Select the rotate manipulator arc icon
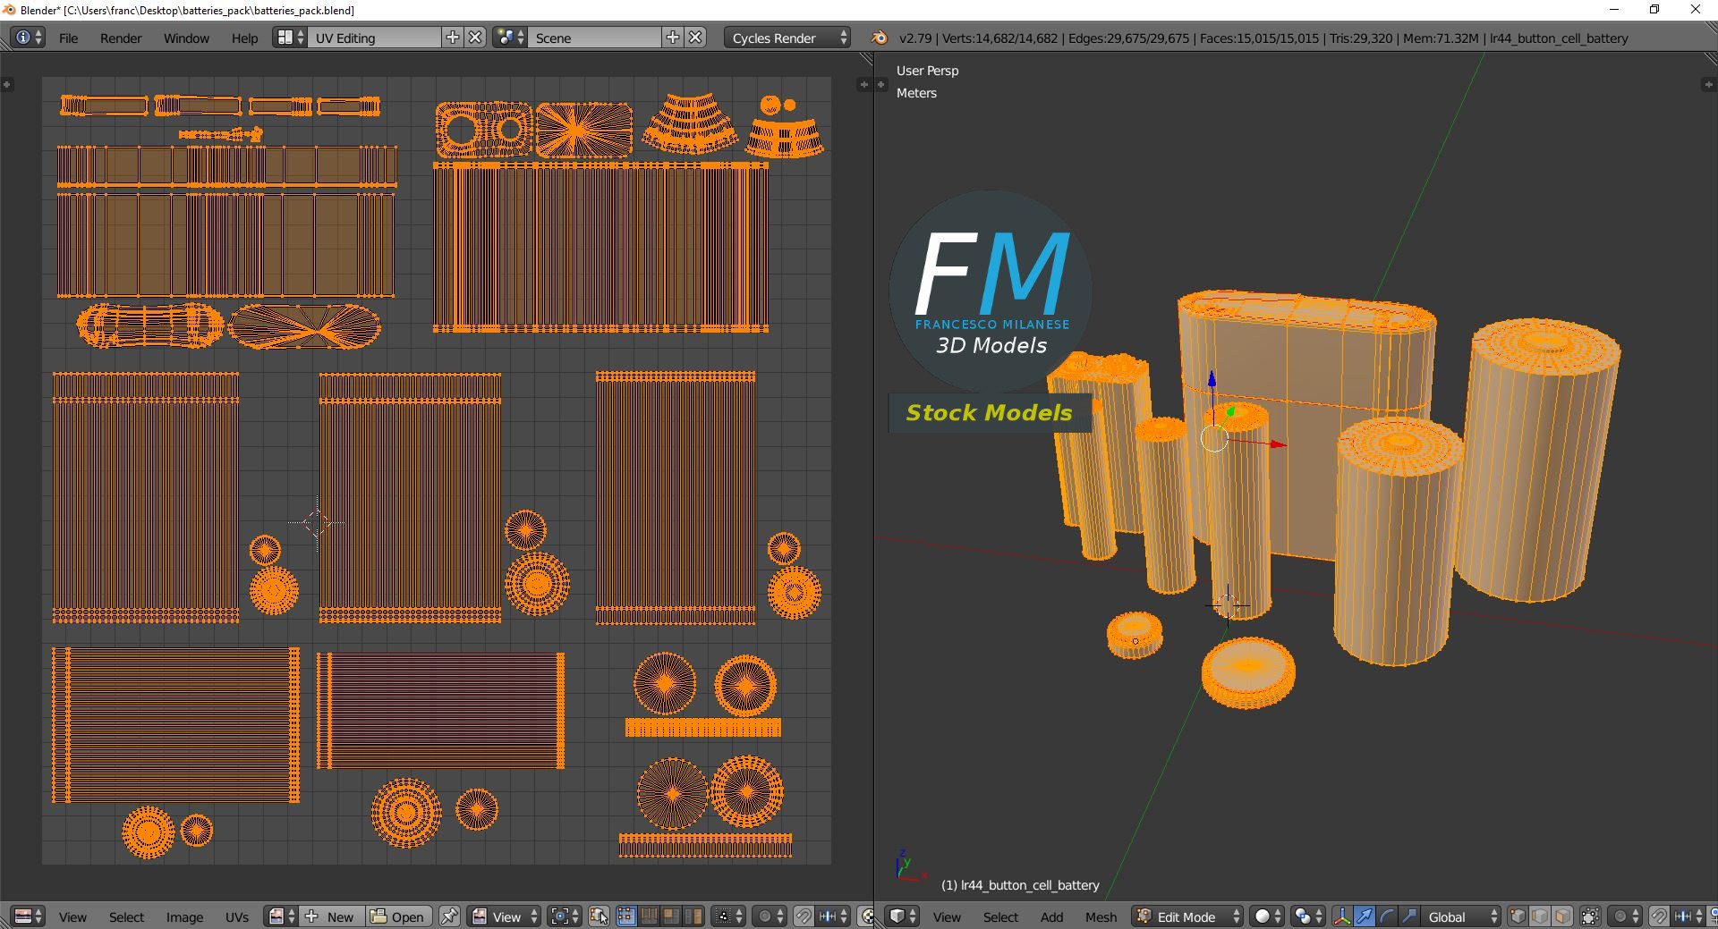Screen dimensions: 1718x929 [x=1386, y=916]
